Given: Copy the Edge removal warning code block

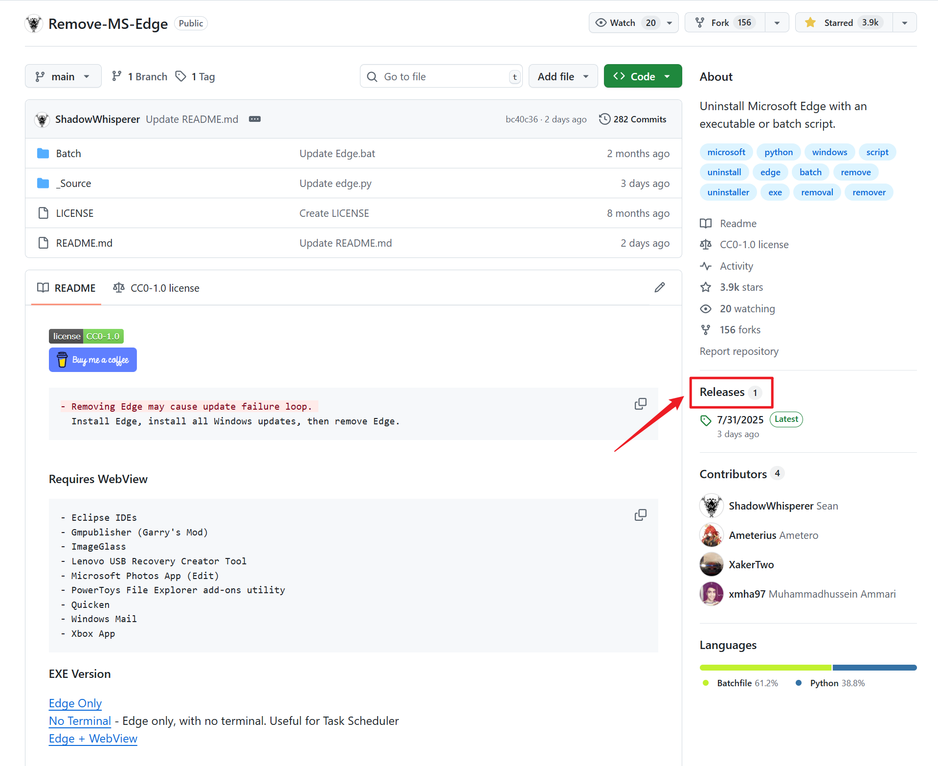Looking at the screenshot, I should (x=640, y=404).
